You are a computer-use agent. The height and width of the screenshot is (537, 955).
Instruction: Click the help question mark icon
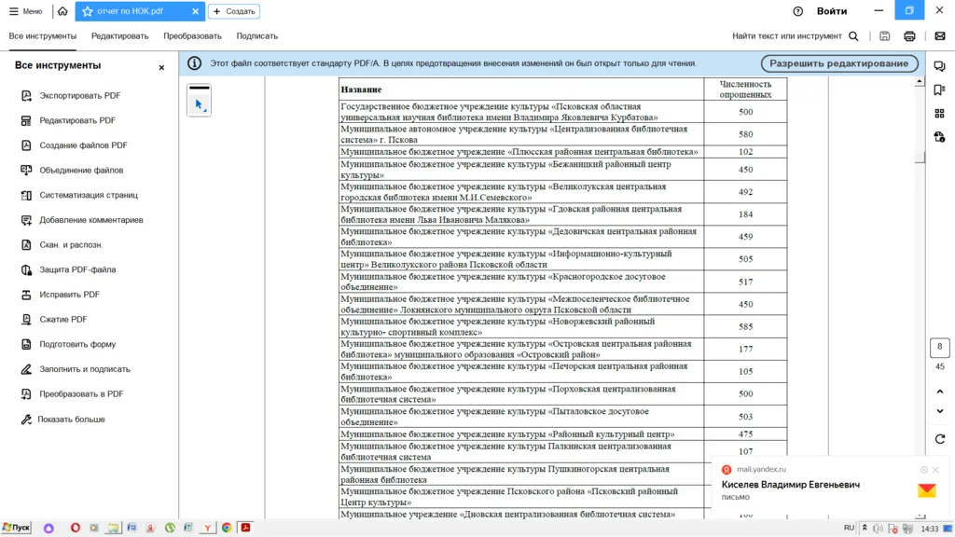click(797, 11)
